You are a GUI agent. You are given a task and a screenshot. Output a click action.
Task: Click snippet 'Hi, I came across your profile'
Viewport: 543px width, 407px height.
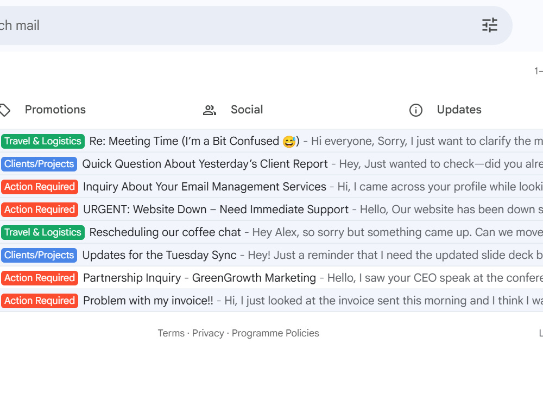pyautogui.click(x=440, y=187)
